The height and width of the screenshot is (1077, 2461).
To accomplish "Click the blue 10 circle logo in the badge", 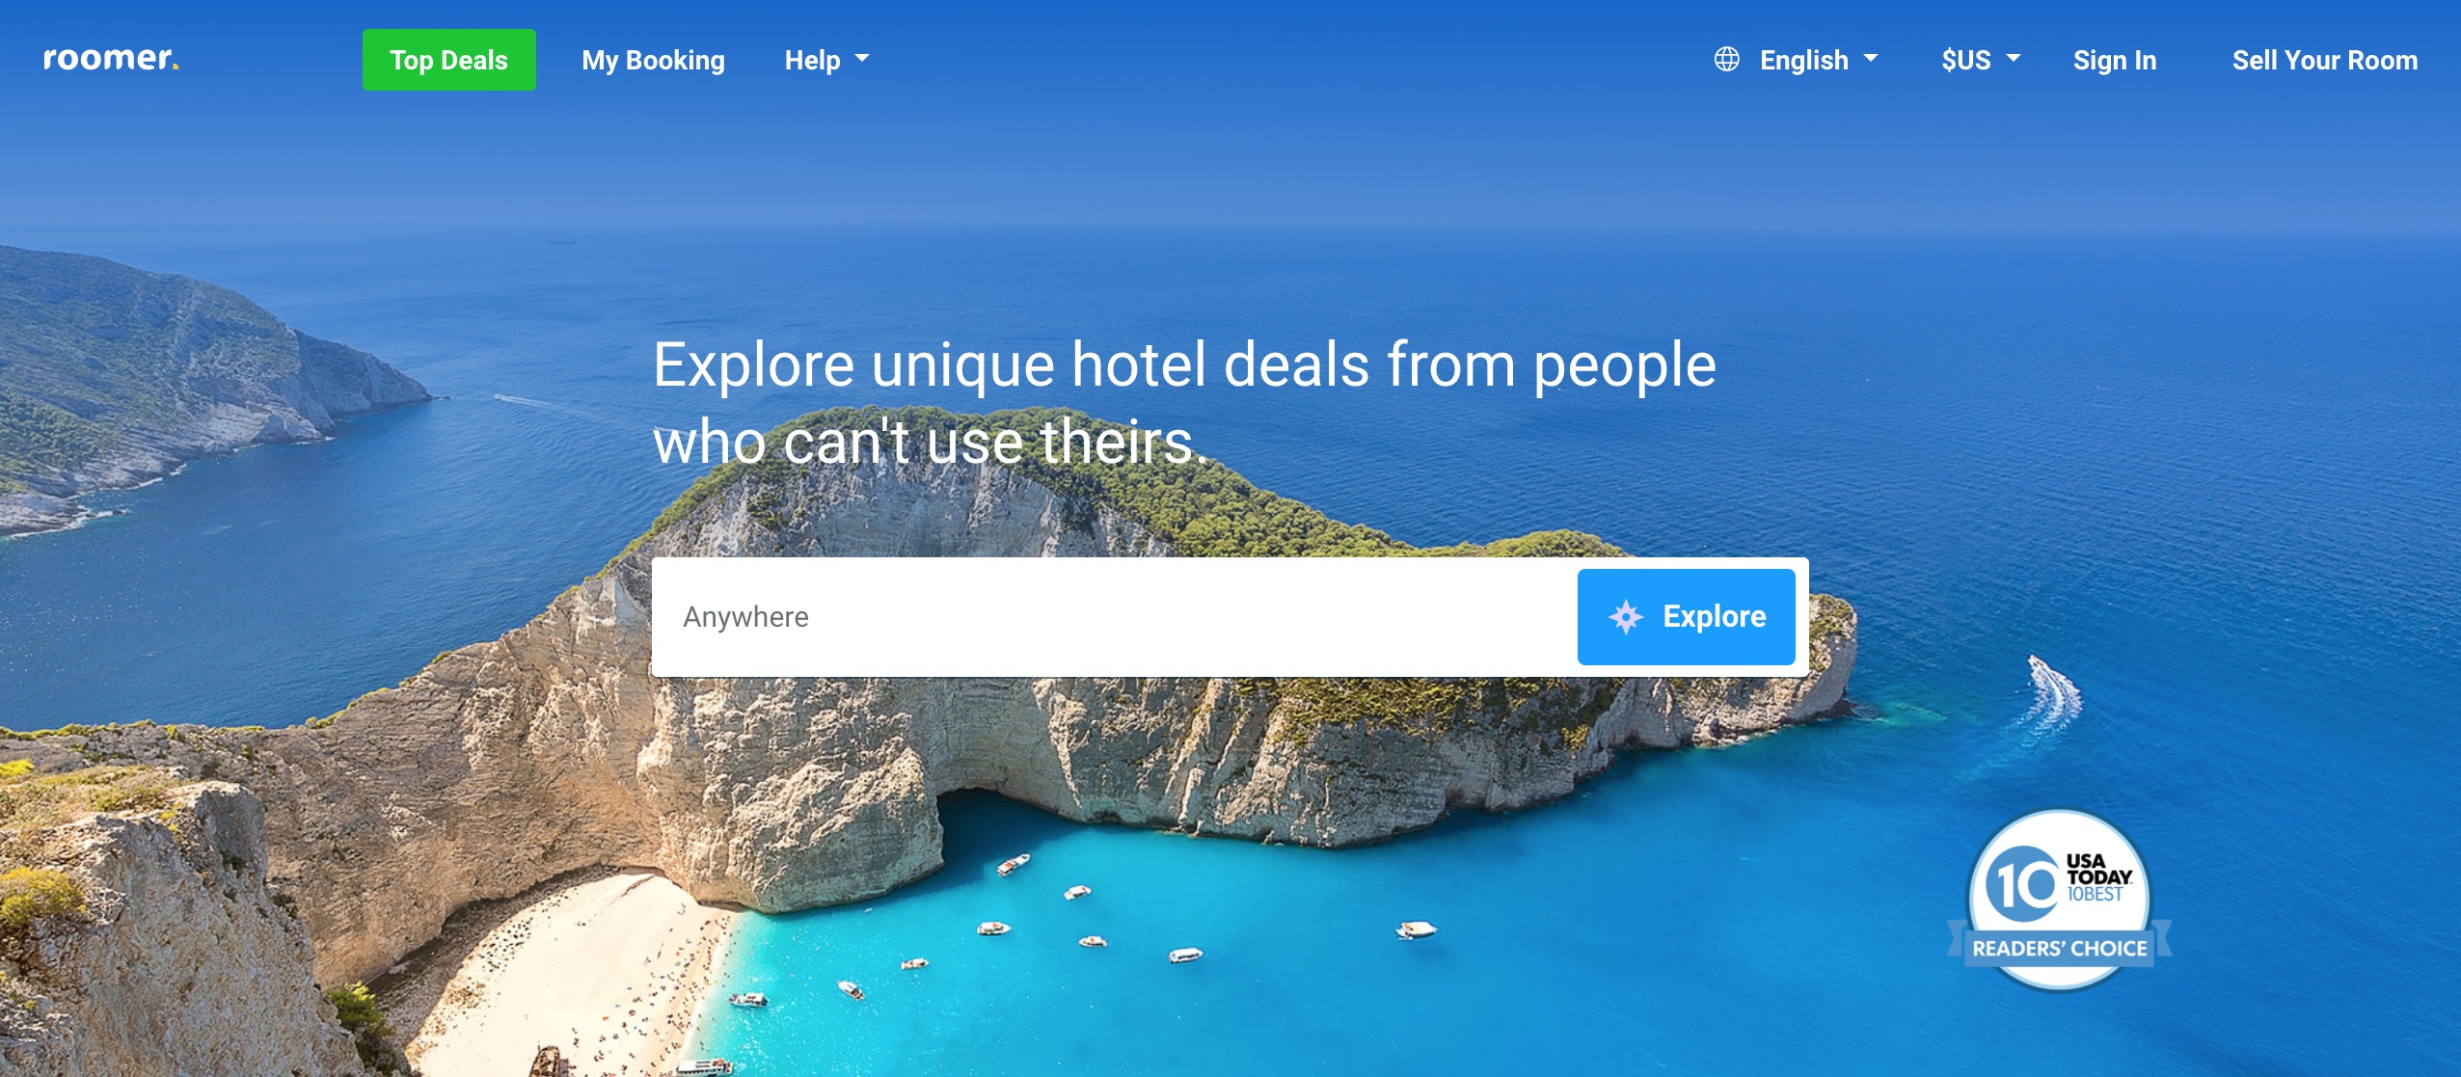I will click(2024, 883).
